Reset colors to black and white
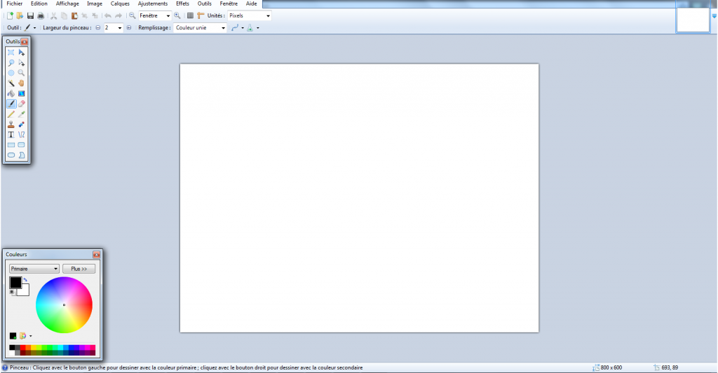 pos(12,292)
